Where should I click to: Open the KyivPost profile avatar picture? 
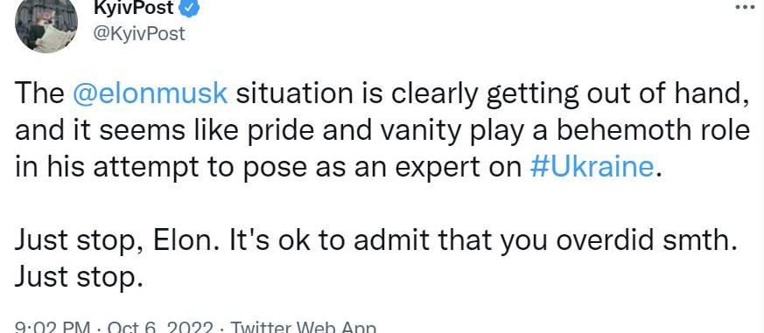point(46,24)
